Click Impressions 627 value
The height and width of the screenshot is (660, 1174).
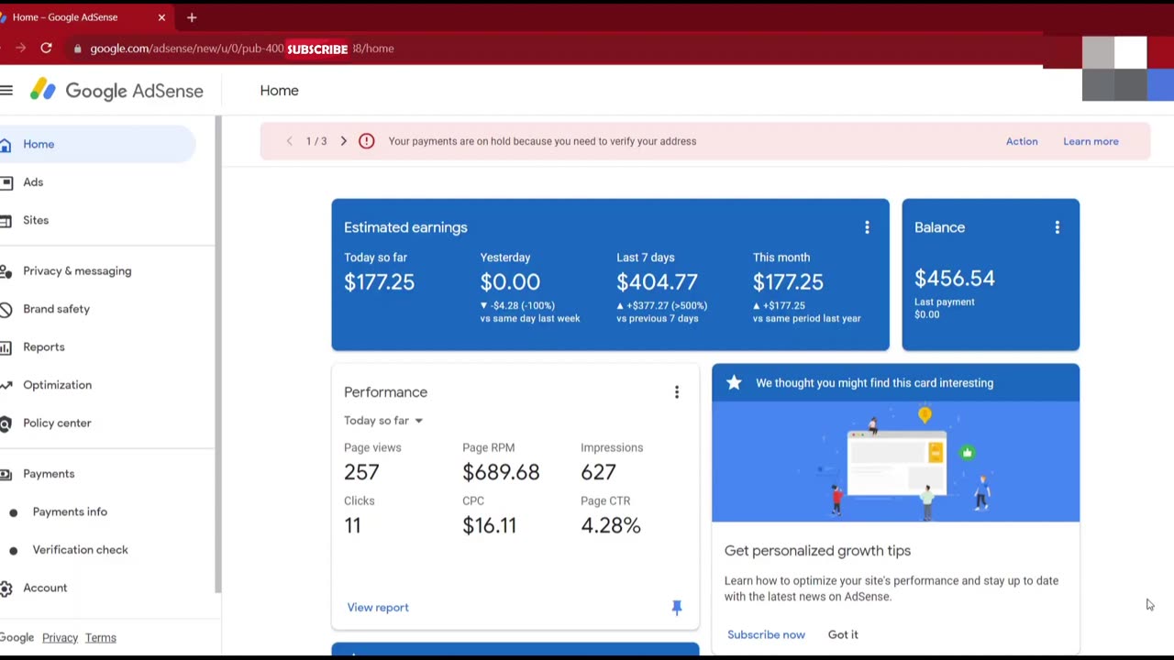pos(598,472)
